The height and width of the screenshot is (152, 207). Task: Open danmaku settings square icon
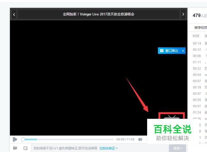tap(25, 148)
